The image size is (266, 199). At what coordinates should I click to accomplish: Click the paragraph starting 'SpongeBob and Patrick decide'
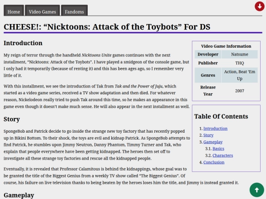point(97,144)
